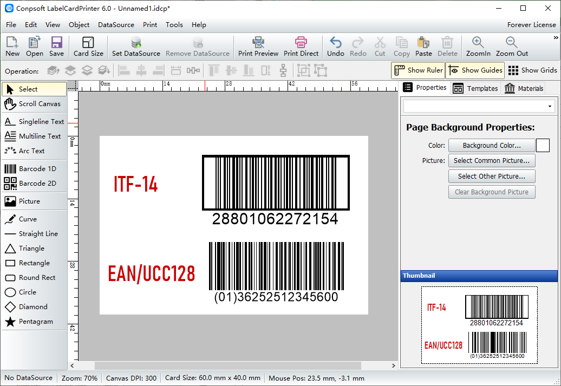Click the Background Color... button

(492, 146)
